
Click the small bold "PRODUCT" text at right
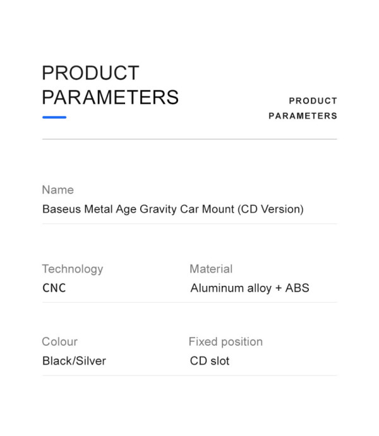[313, 101]
